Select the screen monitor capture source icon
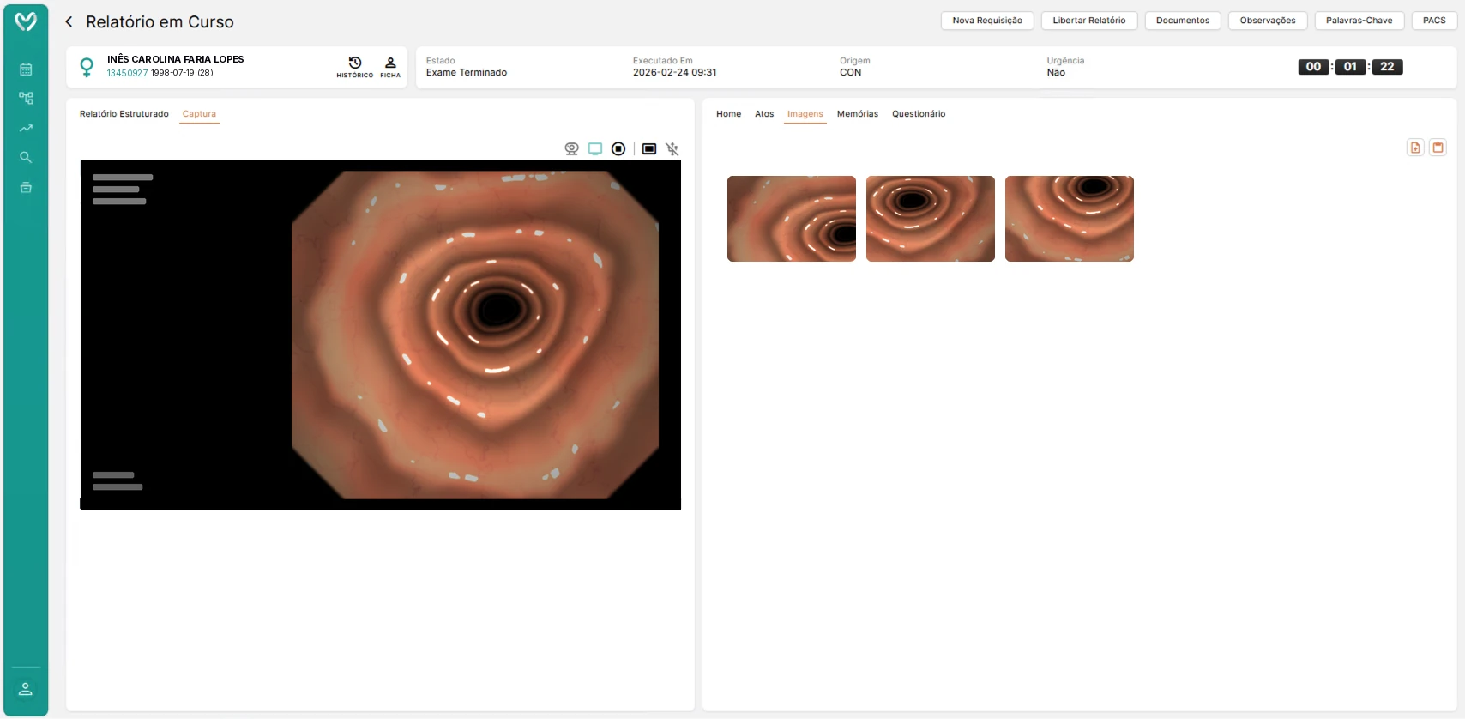The height and width of the screenshot is (719, 1465). 595,149
